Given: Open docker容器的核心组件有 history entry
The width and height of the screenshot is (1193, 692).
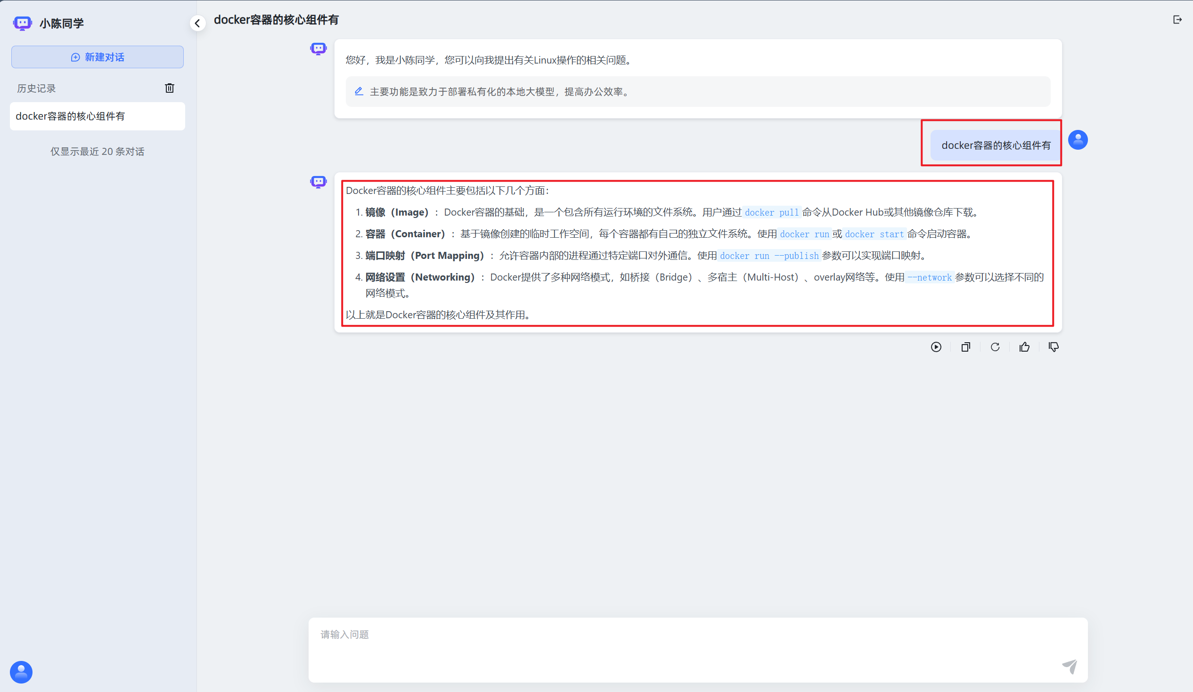Looking at the screenshot, I should [97, 116].
